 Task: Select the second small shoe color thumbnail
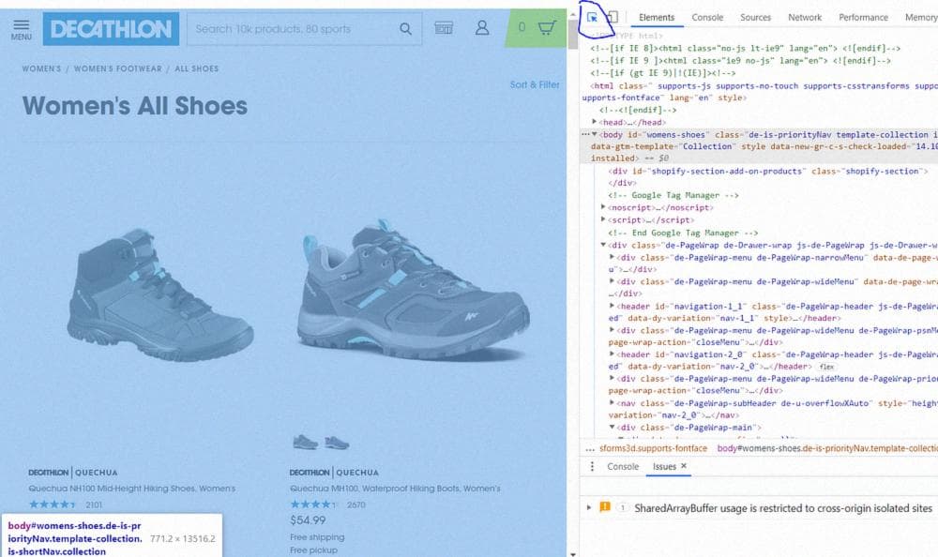click(x=337, y=443)
